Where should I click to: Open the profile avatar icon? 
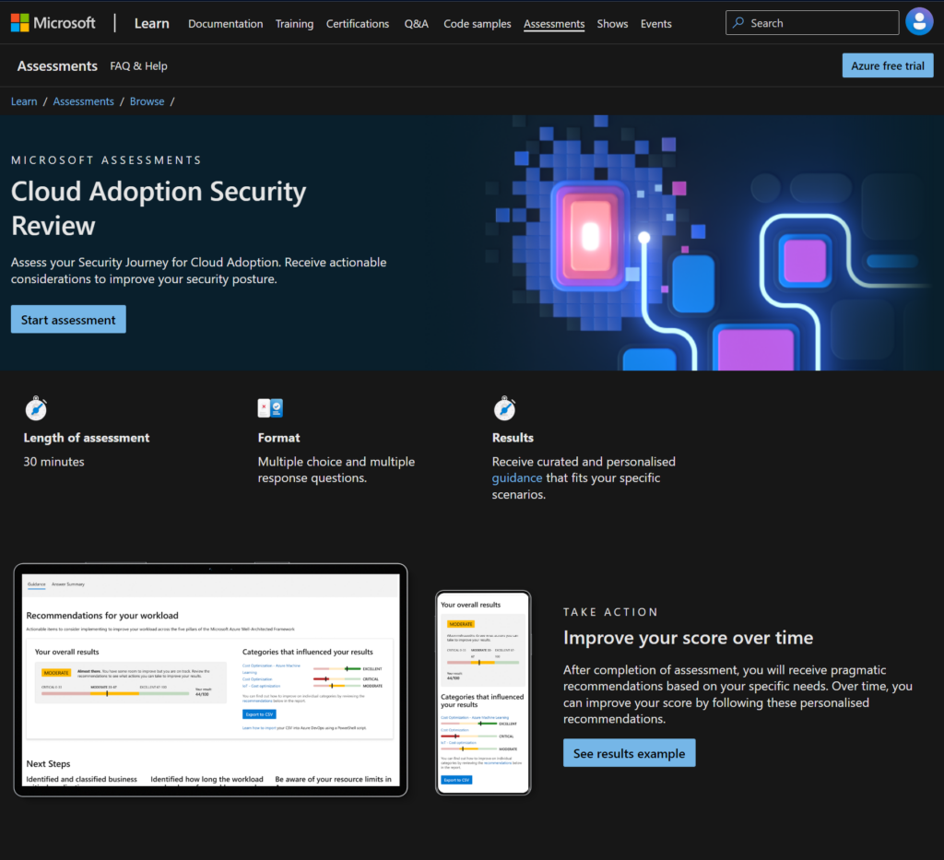(919, 21)
